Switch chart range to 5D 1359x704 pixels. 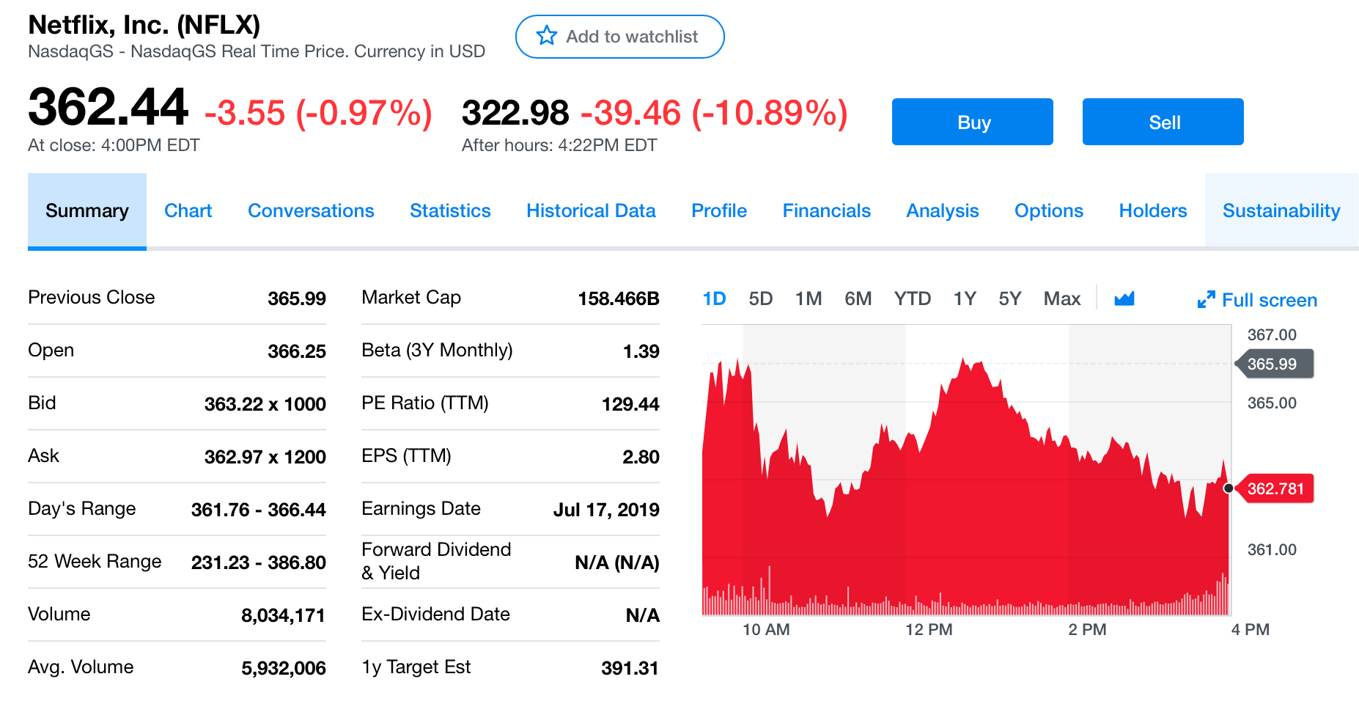pos(760,299)
